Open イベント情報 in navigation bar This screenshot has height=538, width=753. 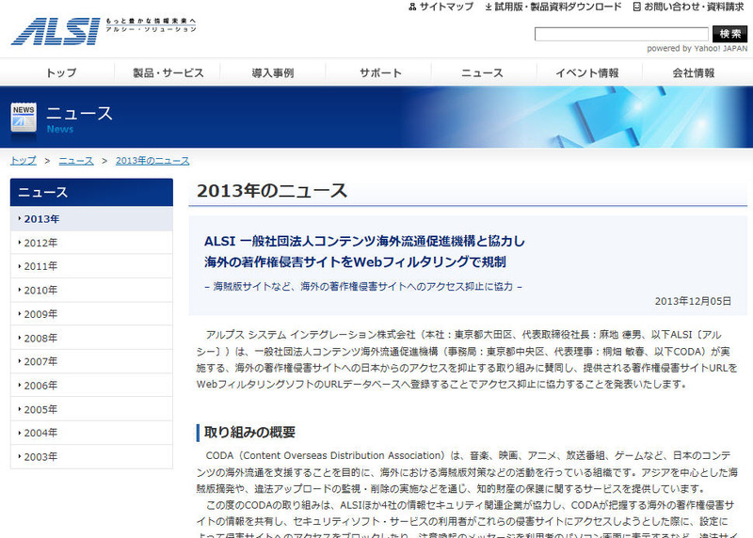point(586,72)
